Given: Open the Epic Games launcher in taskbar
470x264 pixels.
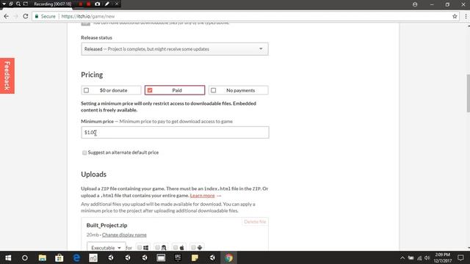Looking at the screenshot, I should click(178, 257).
